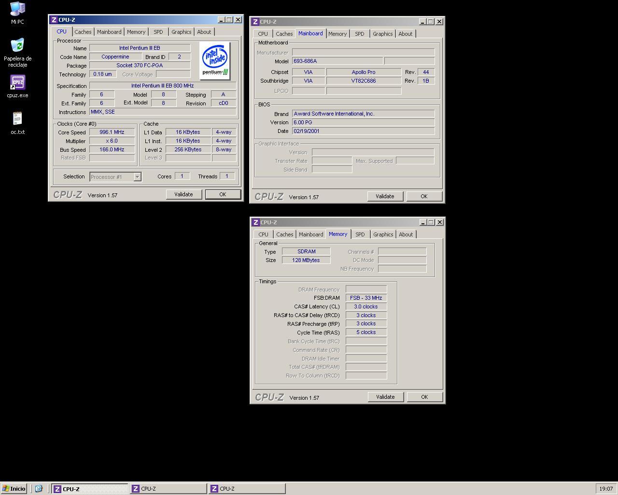Click the memory Type value SDRAM

click(306, 252)
